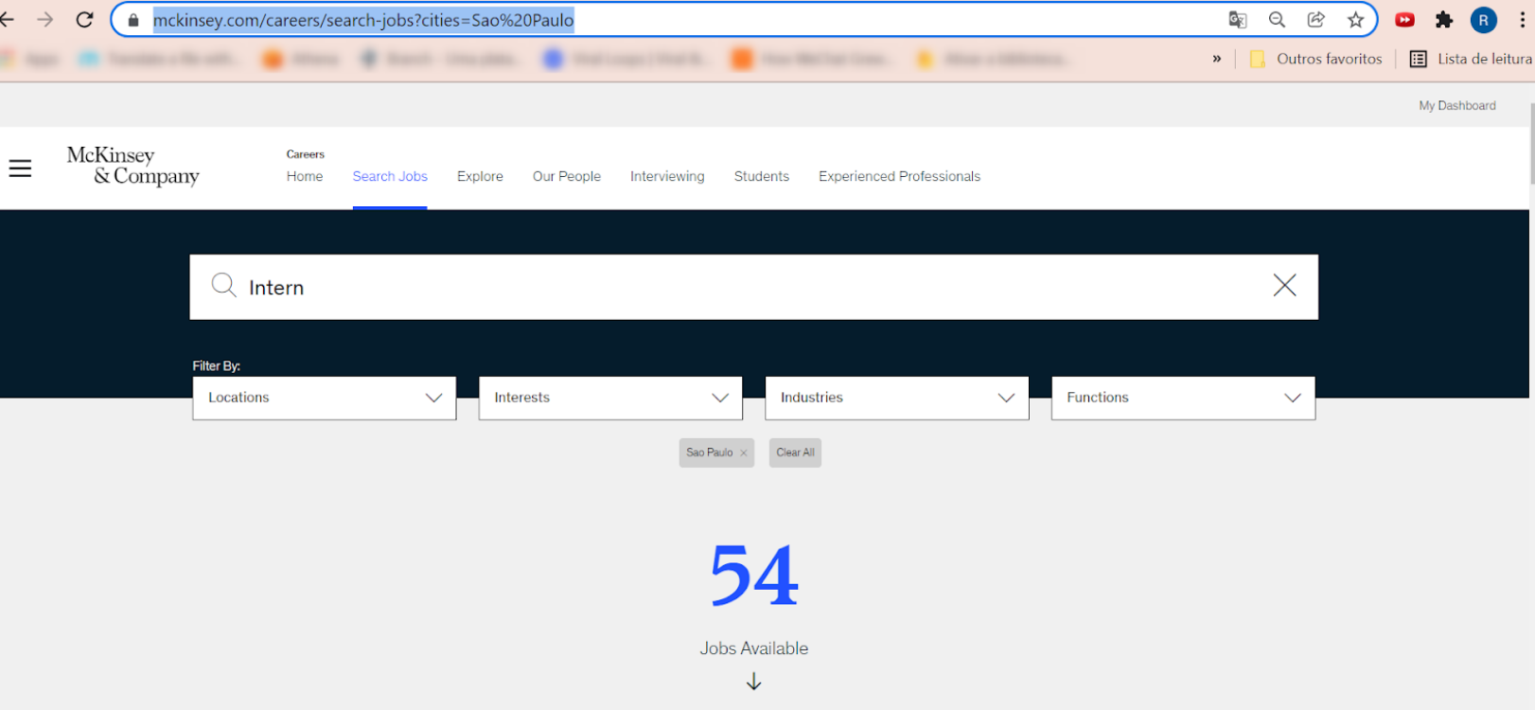Click the red YouTube extension icon
This screenshot has width=1535, height=710.
click(x=1404, y=20)
